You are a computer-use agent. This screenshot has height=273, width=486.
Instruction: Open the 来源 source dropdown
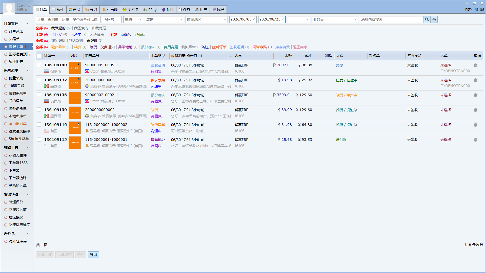133,19
